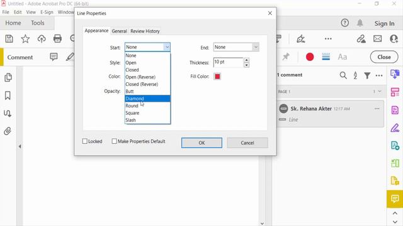Search comments with magnifier icon
Screen dimensions: 403x226
tap(343, 75)
